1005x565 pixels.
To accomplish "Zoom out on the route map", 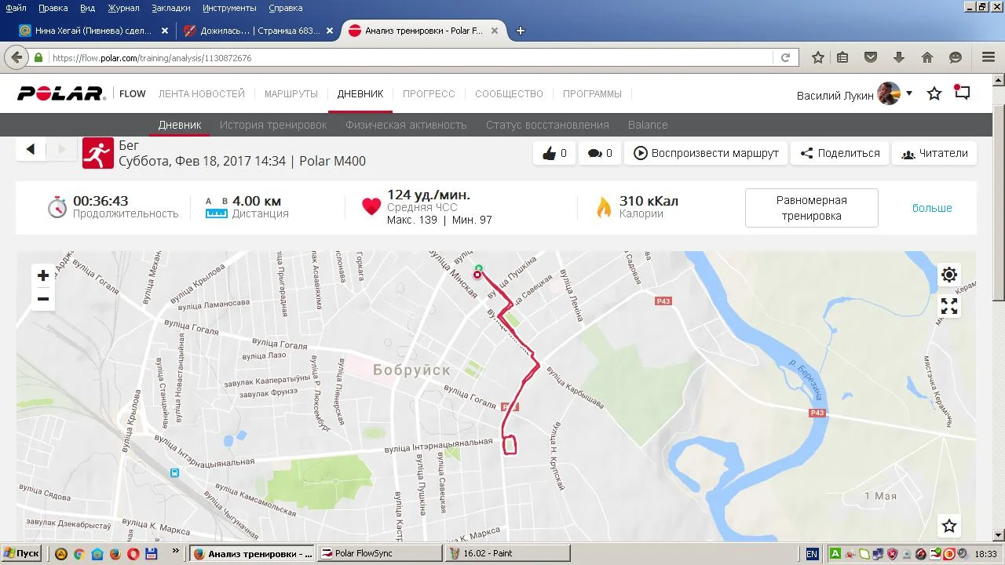I will pyautogui.click(x=43, y=299).
